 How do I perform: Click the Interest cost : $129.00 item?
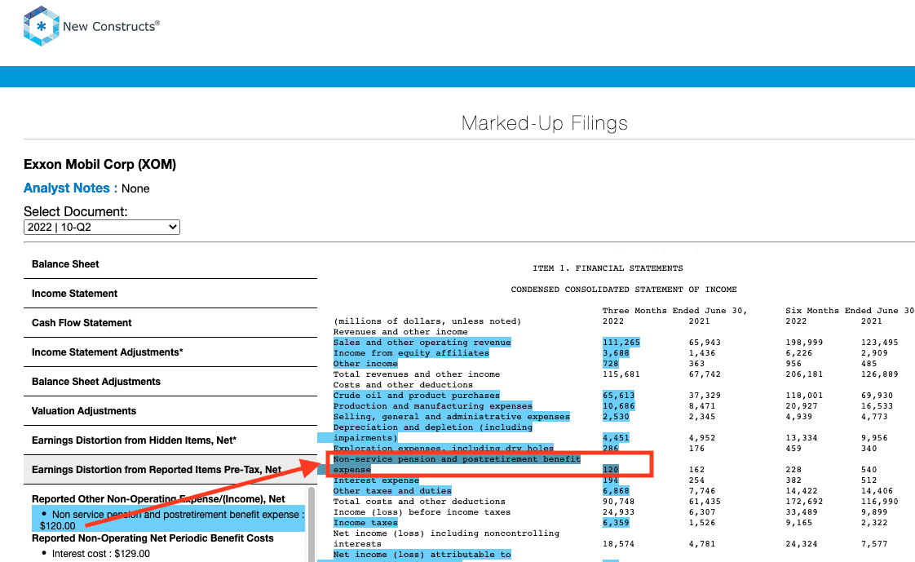tap(101, 553)
